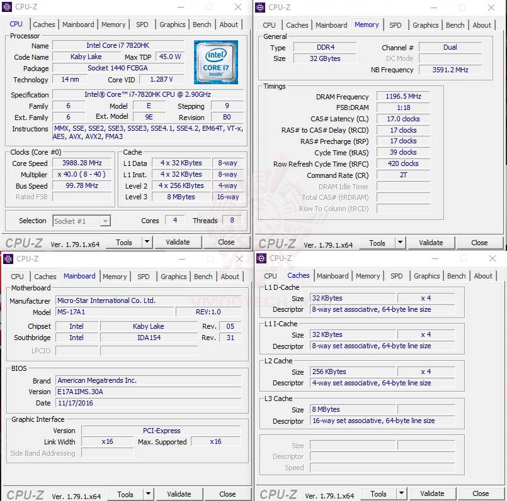Select the About tab in the Mainboard window
This screenshot has width=507, height=501.
point(230,277)
